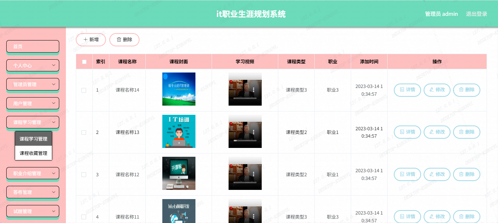This screenshot has height=223, width=498.
Task: Click the 课程名称14 cell
Action: [x=127, y=90]
